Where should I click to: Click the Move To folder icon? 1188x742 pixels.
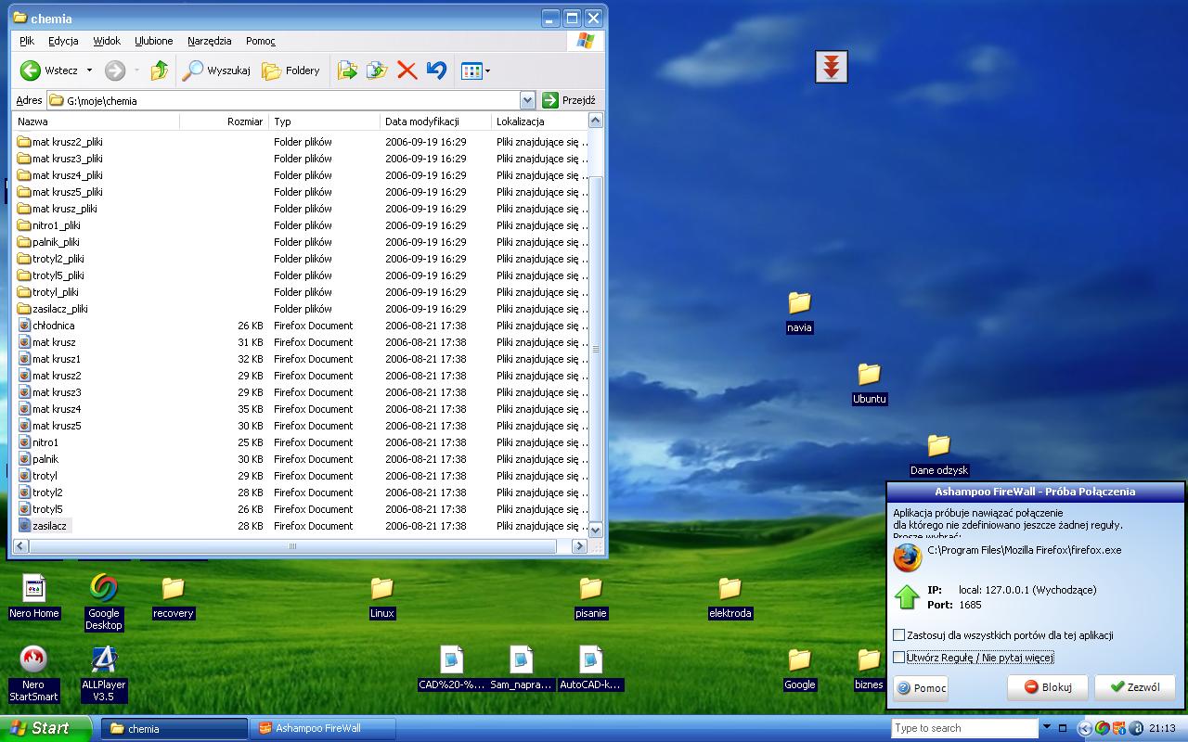tap(347, 70)
